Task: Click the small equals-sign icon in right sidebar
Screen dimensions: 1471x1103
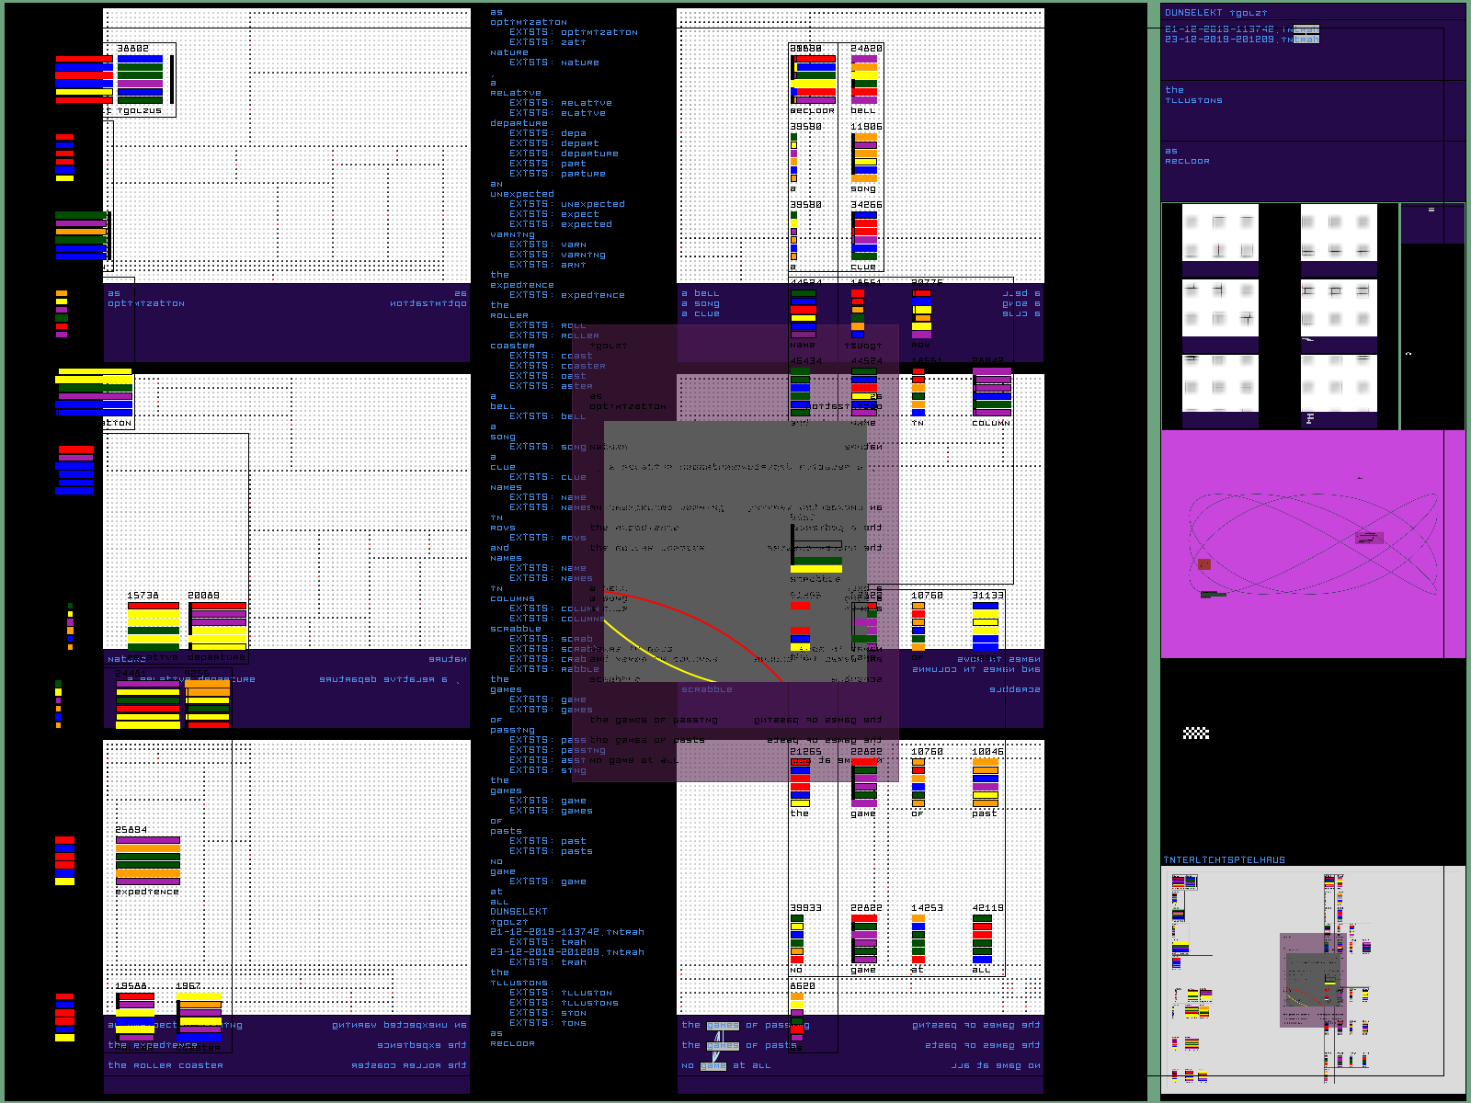Action: coord(1431,210)
